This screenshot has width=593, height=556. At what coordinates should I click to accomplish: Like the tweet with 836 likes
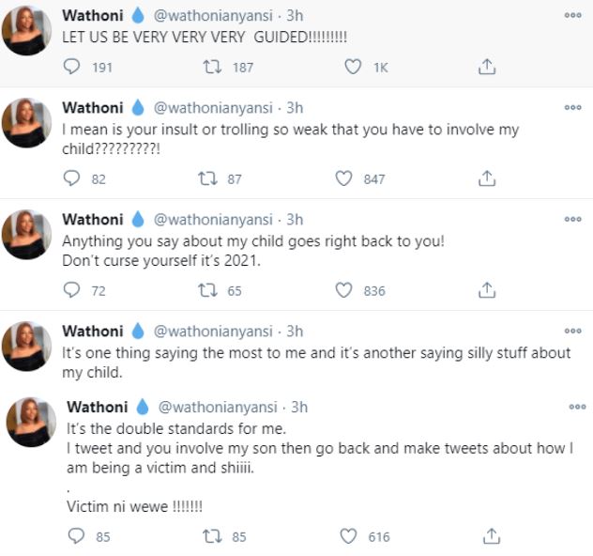click(x=344, y=290)
